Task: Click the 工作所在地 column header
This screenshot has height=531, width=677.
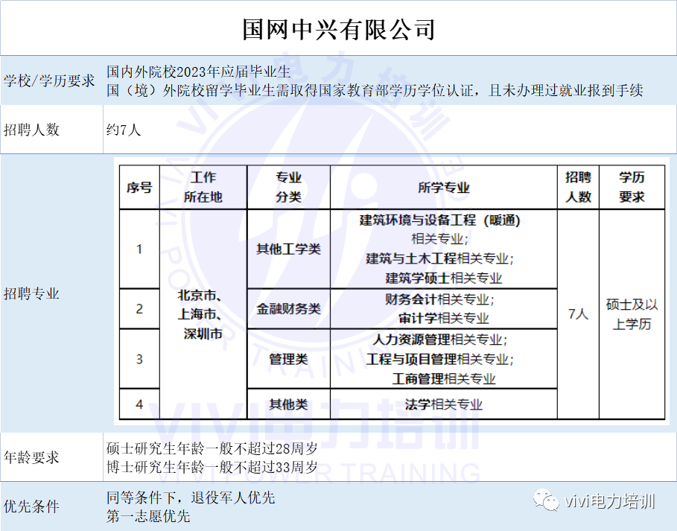Action: tap(203, 187)
